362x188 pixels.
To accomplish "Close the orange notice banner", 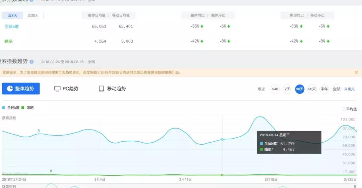I will click(356, 73).
